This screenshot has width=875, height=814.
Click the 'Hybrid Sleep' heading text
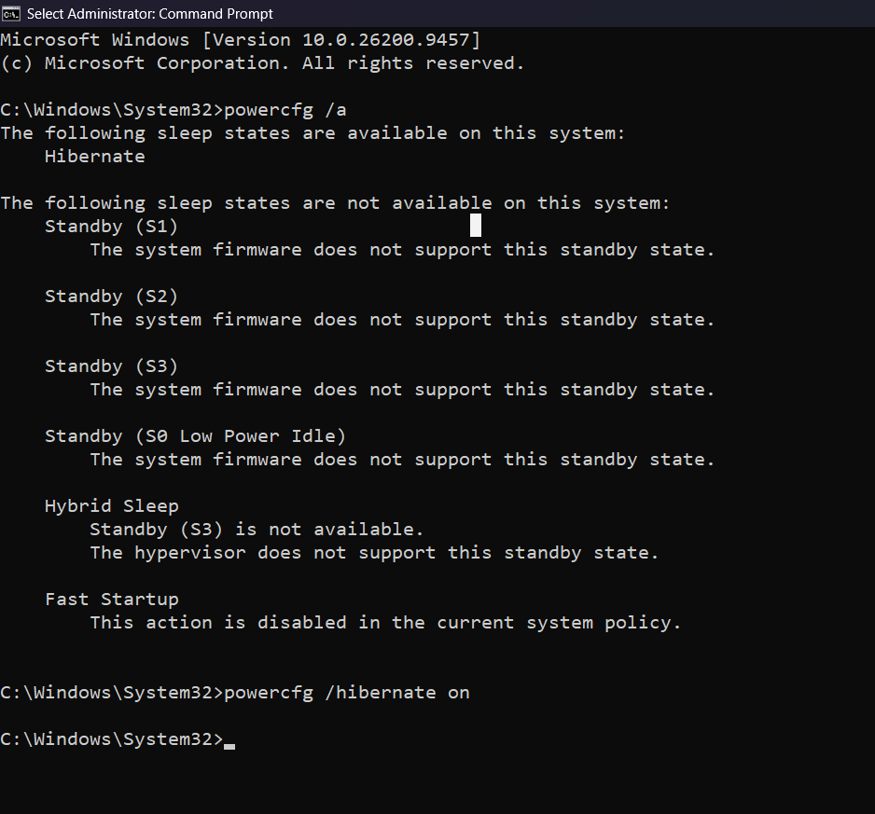[112, 506]
